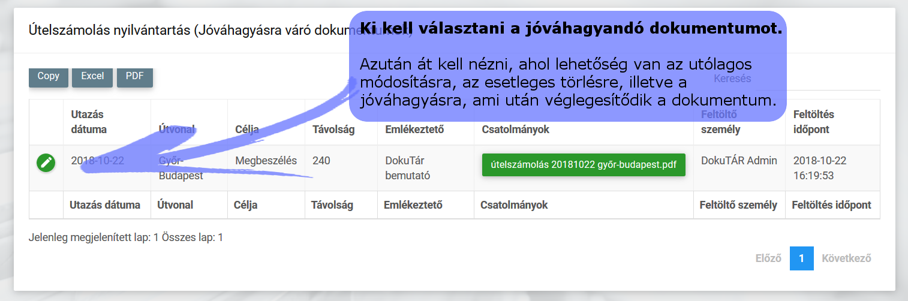The image size is (908, 301).
Task: Click the Megbeszélés purpose cell
Action: click(x=266, y=168)
